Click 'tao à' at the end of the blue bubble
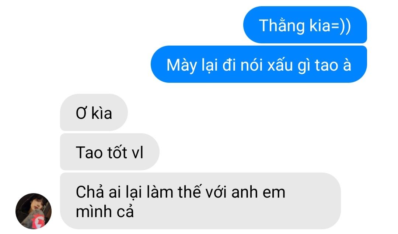The image size is (398, 234). click(x=333, y=65)
